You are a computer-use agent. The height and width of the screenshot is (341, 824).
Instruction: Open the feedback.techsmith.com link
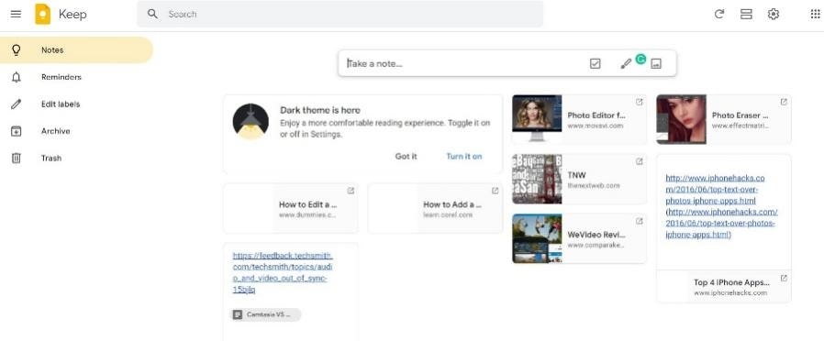pos(283,272)
